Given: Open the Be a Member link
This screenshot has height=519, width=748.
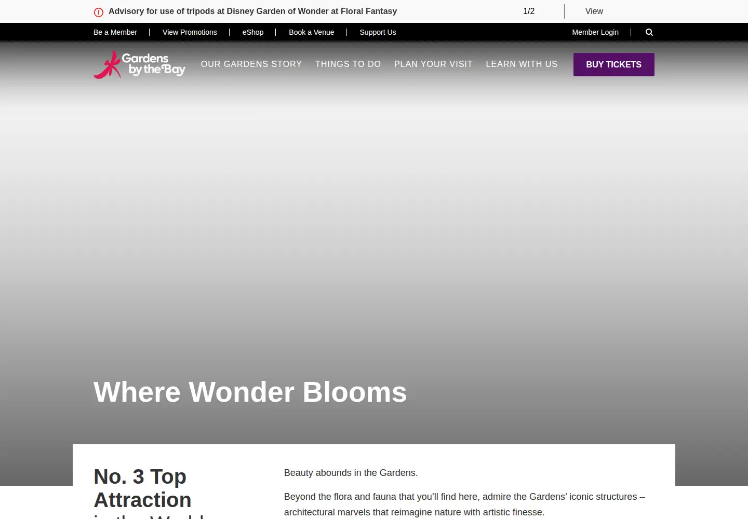Looking at the screenshot, I should tap(115, 32).
